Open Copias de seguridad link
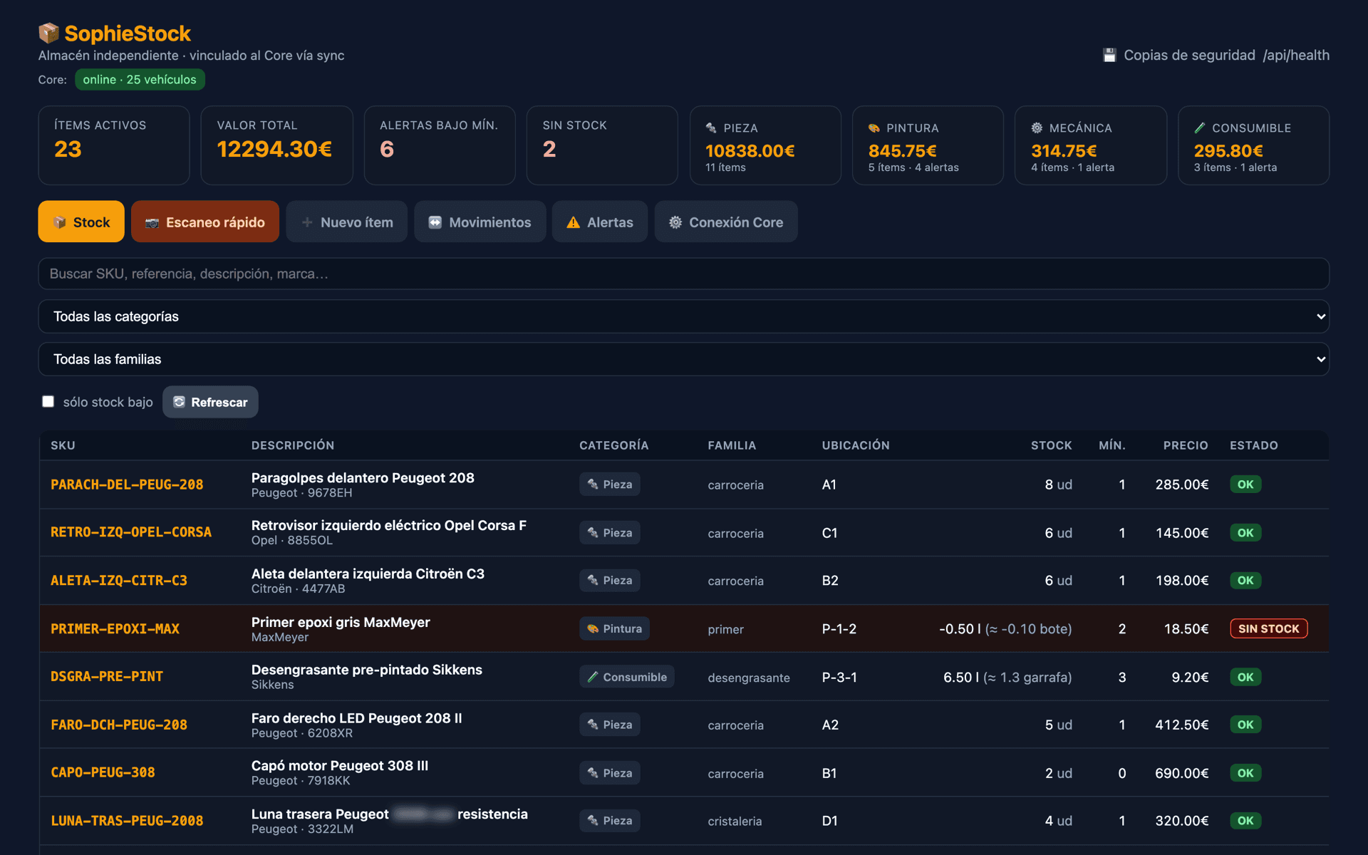This screenshot has width=1368, height=855. (x=1189, y=56)
